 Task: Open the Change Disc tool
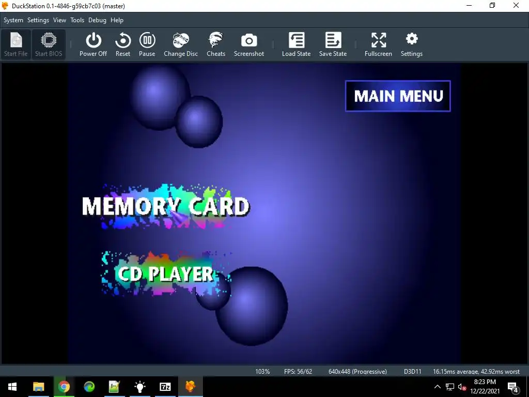point(181,44)
